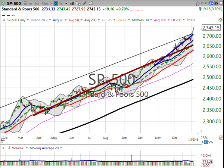Click the Moving Average 20 label
This screenshot has width=224, height=168.
point(44,148)
